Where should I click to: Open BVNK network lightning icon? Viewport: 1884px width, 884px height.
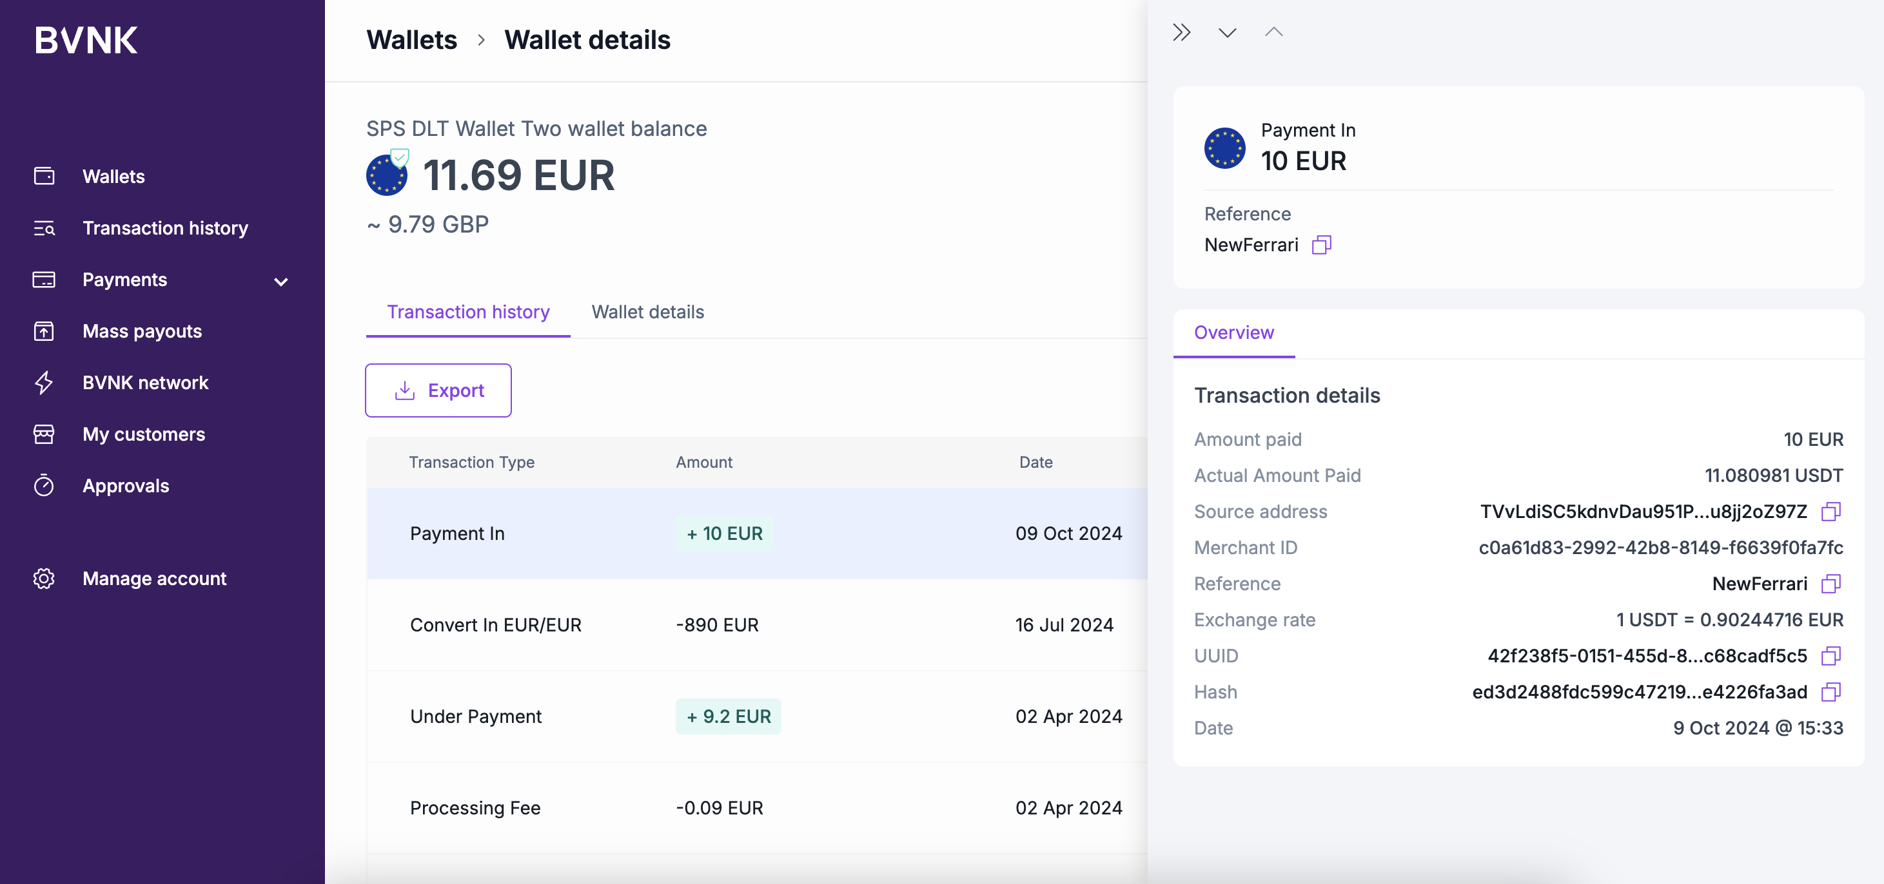click(x=44, y=383)
